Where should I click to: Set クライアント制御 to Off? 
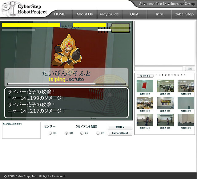click(x=98, y=133)
